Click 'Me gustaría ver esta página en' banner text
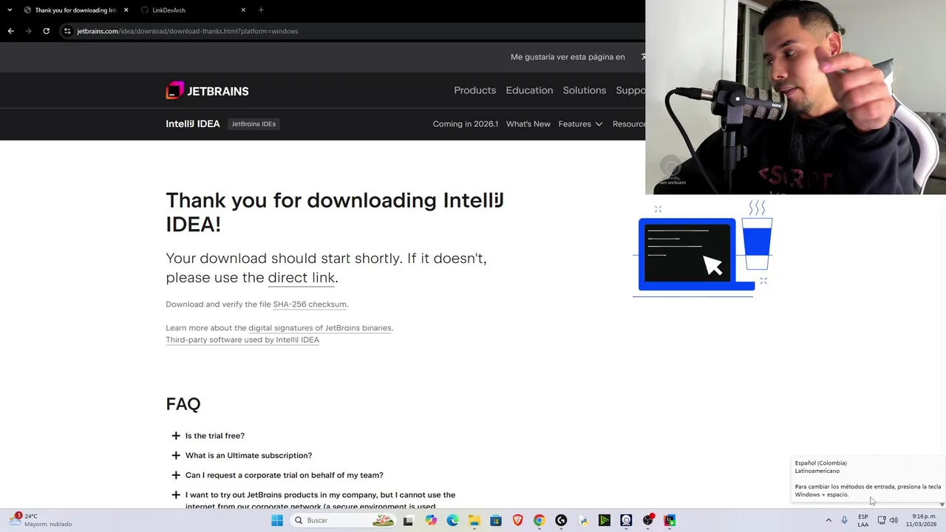The height and width of the screenshot is (532, 946). (x=568, y=57)
